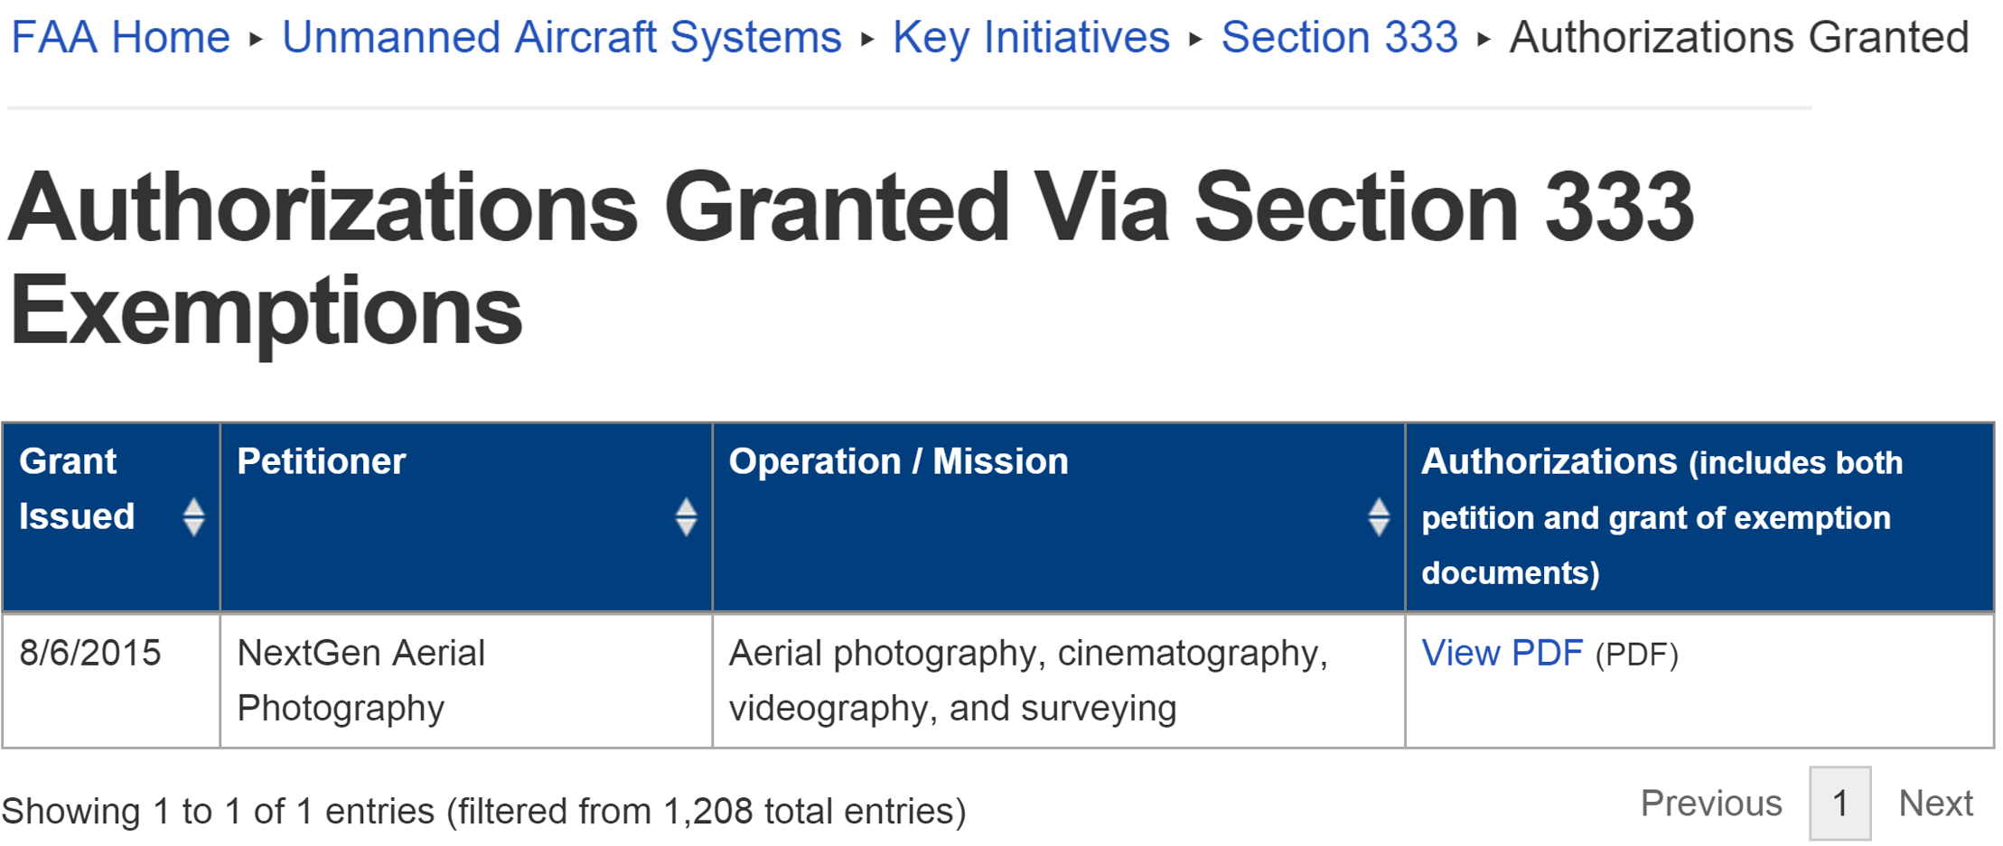The height and width of the screenshot is (846, 2003).
Task: Select the 8/6/2015 grant date cell
Action: tap(90, 653)
